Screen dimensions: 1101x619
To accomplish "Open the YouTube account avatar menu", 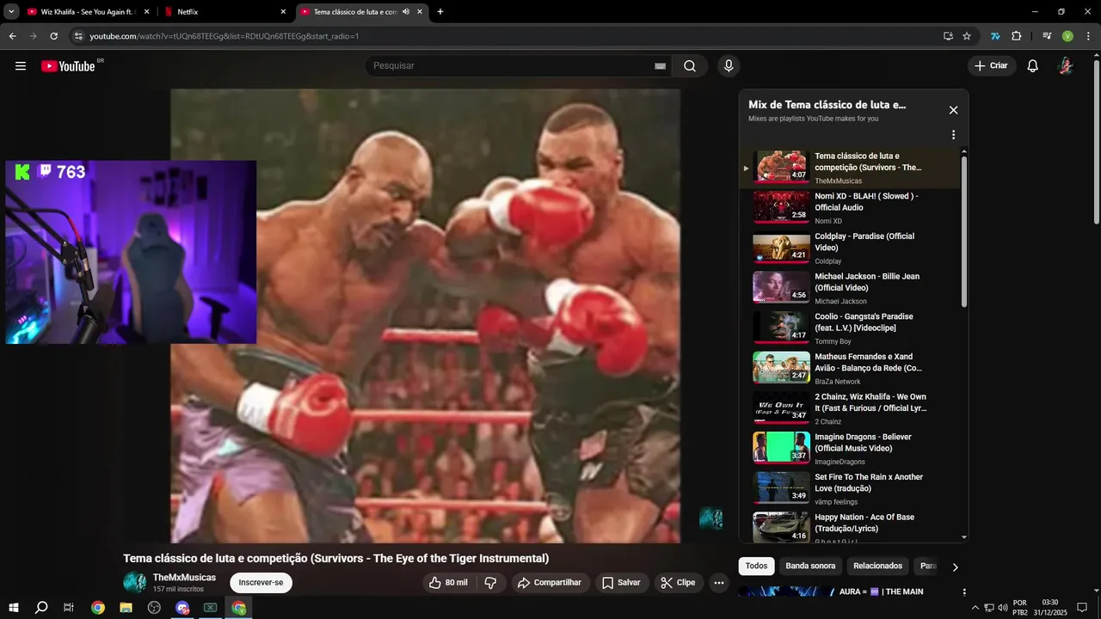I will (x=1066, y=66).
